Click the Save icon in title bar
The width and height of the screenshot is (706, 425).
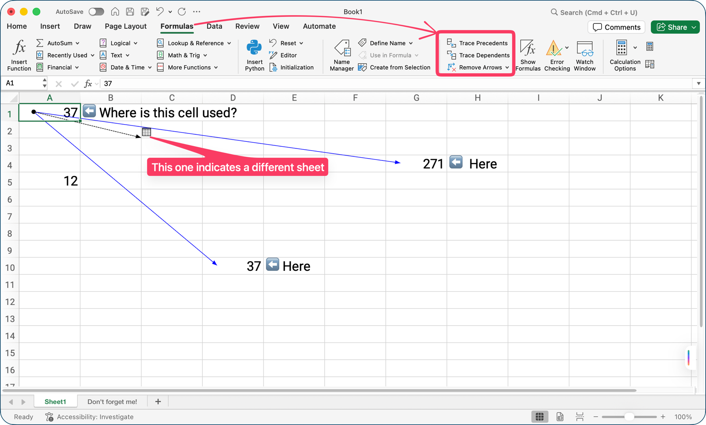click(x=130, y=11)
